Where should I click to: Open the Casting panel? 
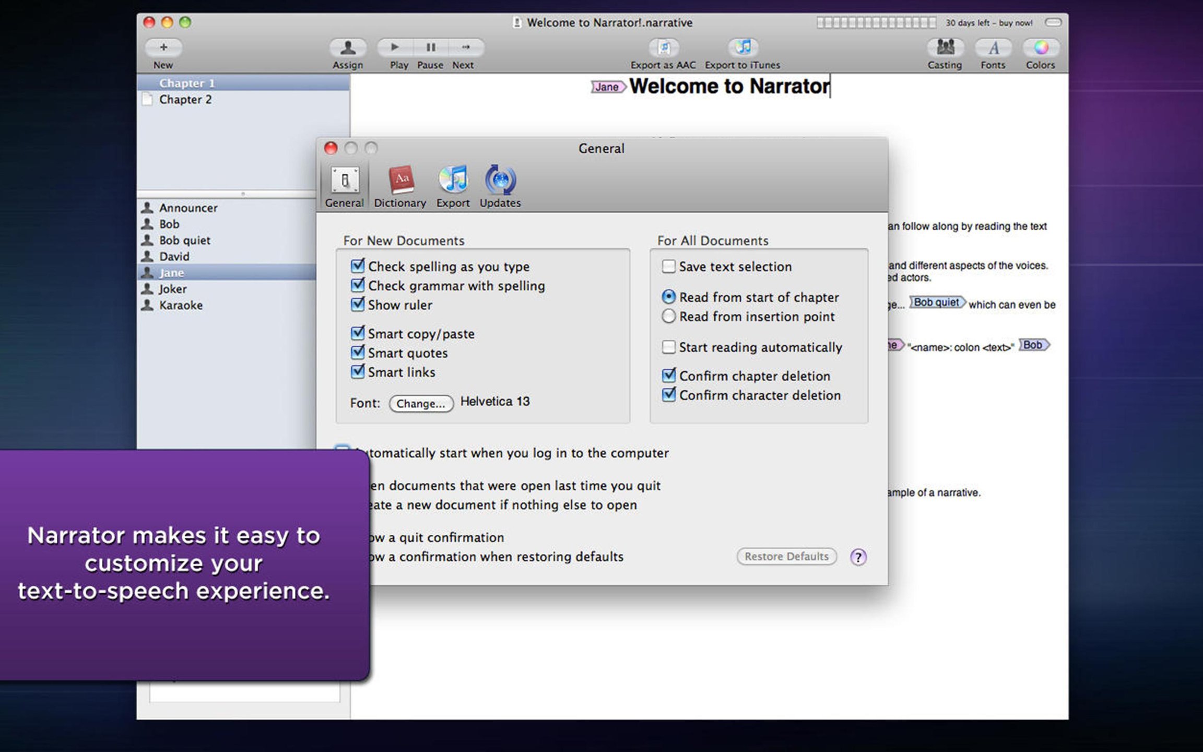pos(945,48)
